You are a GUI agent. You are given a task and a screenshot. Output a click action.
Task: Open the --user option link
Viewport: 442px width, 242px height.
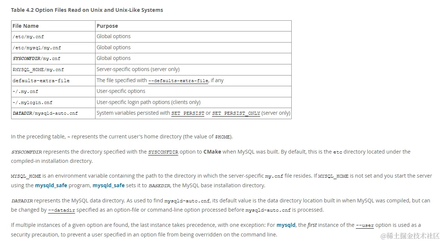[365, 225]
